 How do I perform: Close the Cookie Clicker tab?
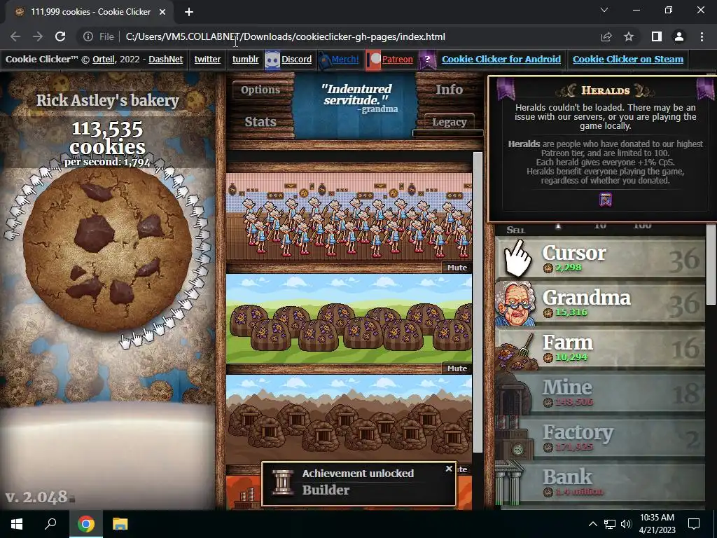click(x=162, y=12)
